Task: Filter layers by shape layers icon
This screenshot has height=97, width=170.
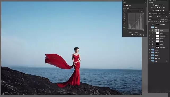Action: [164, 16]
